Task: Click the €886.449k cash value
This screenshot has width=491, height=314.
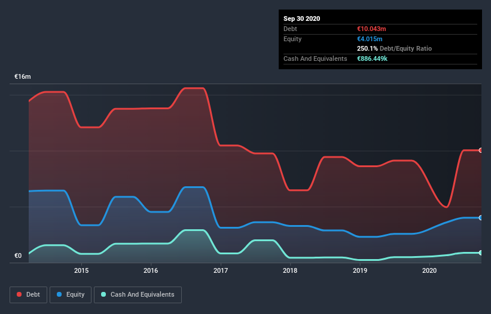Action: (372, 59)
